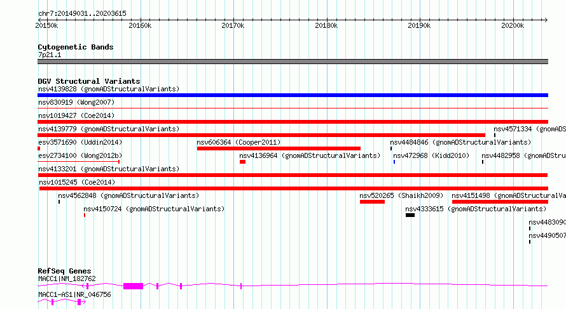
Task: Open the nsv4490507 label
Action: (547, 235)
